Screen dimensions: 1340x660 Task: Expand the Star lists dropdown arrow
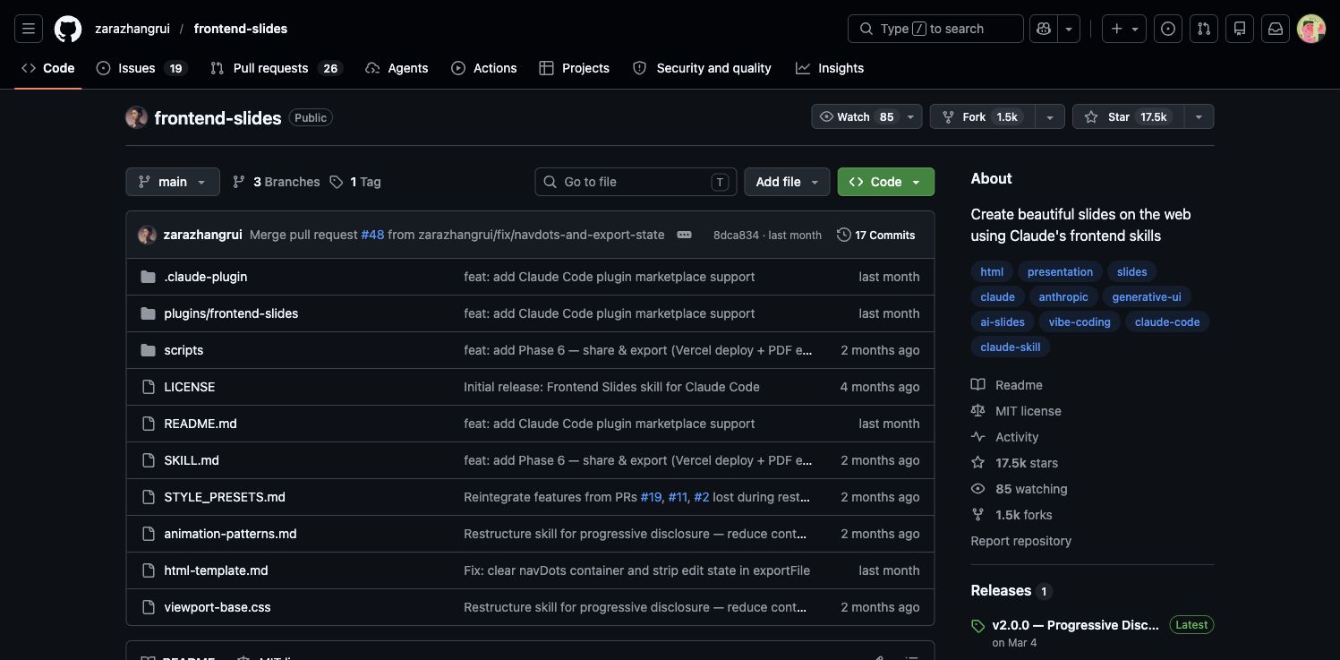[x=1199, y=117]
